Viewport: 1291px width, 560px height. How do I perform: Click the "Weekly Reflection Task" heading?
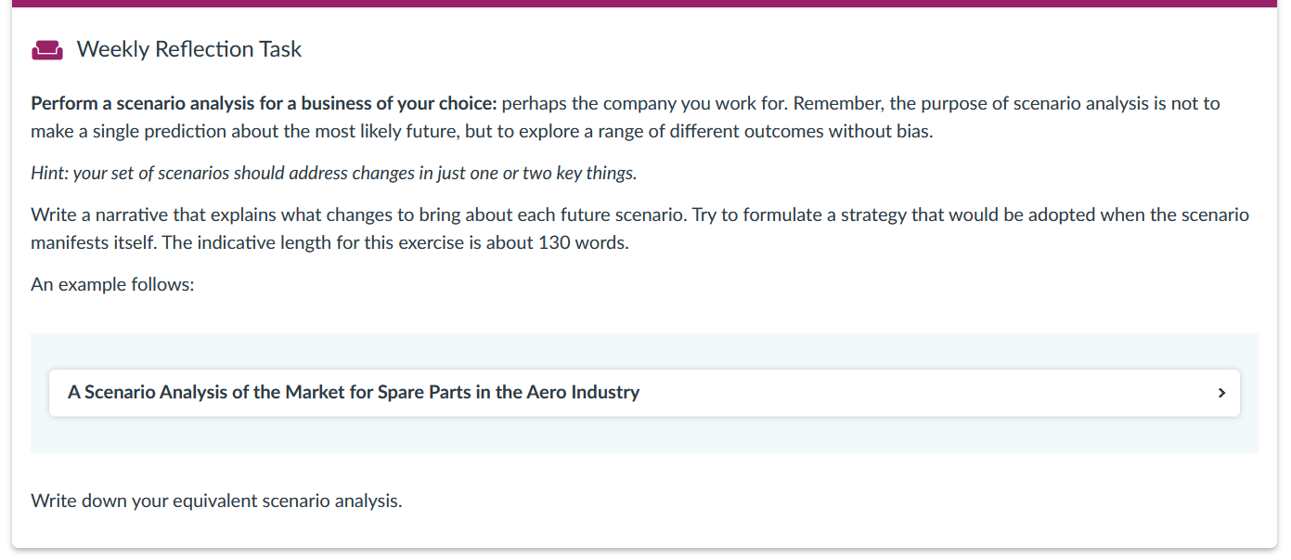pyautogui.click(x=189, y=50)
